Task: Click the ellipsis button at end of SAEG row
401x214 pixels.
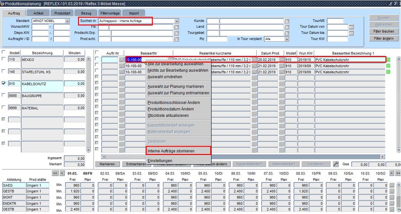Action: pyautogui.click(x=392, y=185)
